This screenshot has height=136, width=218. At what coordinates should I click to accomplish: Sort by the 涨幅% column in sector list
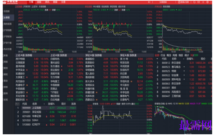[190, 59]
